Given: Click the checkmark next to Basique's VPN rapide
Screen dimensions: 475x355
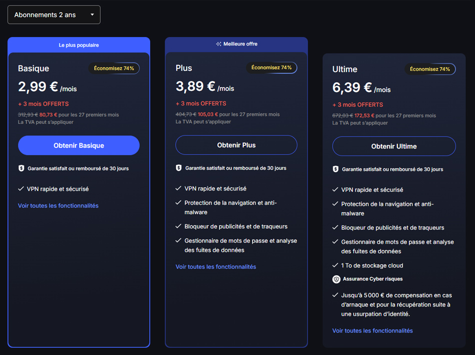Looking at the screenshot, I should [x=21, y=188].
